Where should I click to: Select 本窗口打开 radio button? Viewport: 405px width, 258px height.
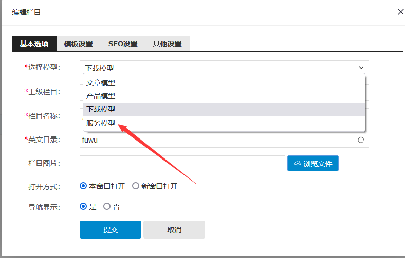click(83, 186)
